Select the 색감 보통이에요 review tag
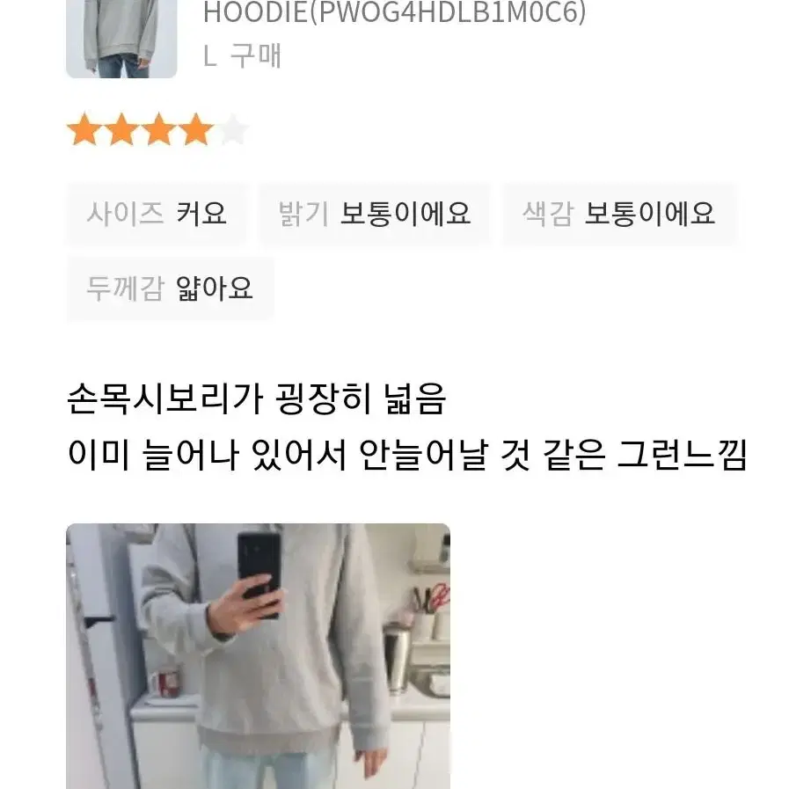The height and width of the screenshot is (789, 789). (x=619, y=214)
